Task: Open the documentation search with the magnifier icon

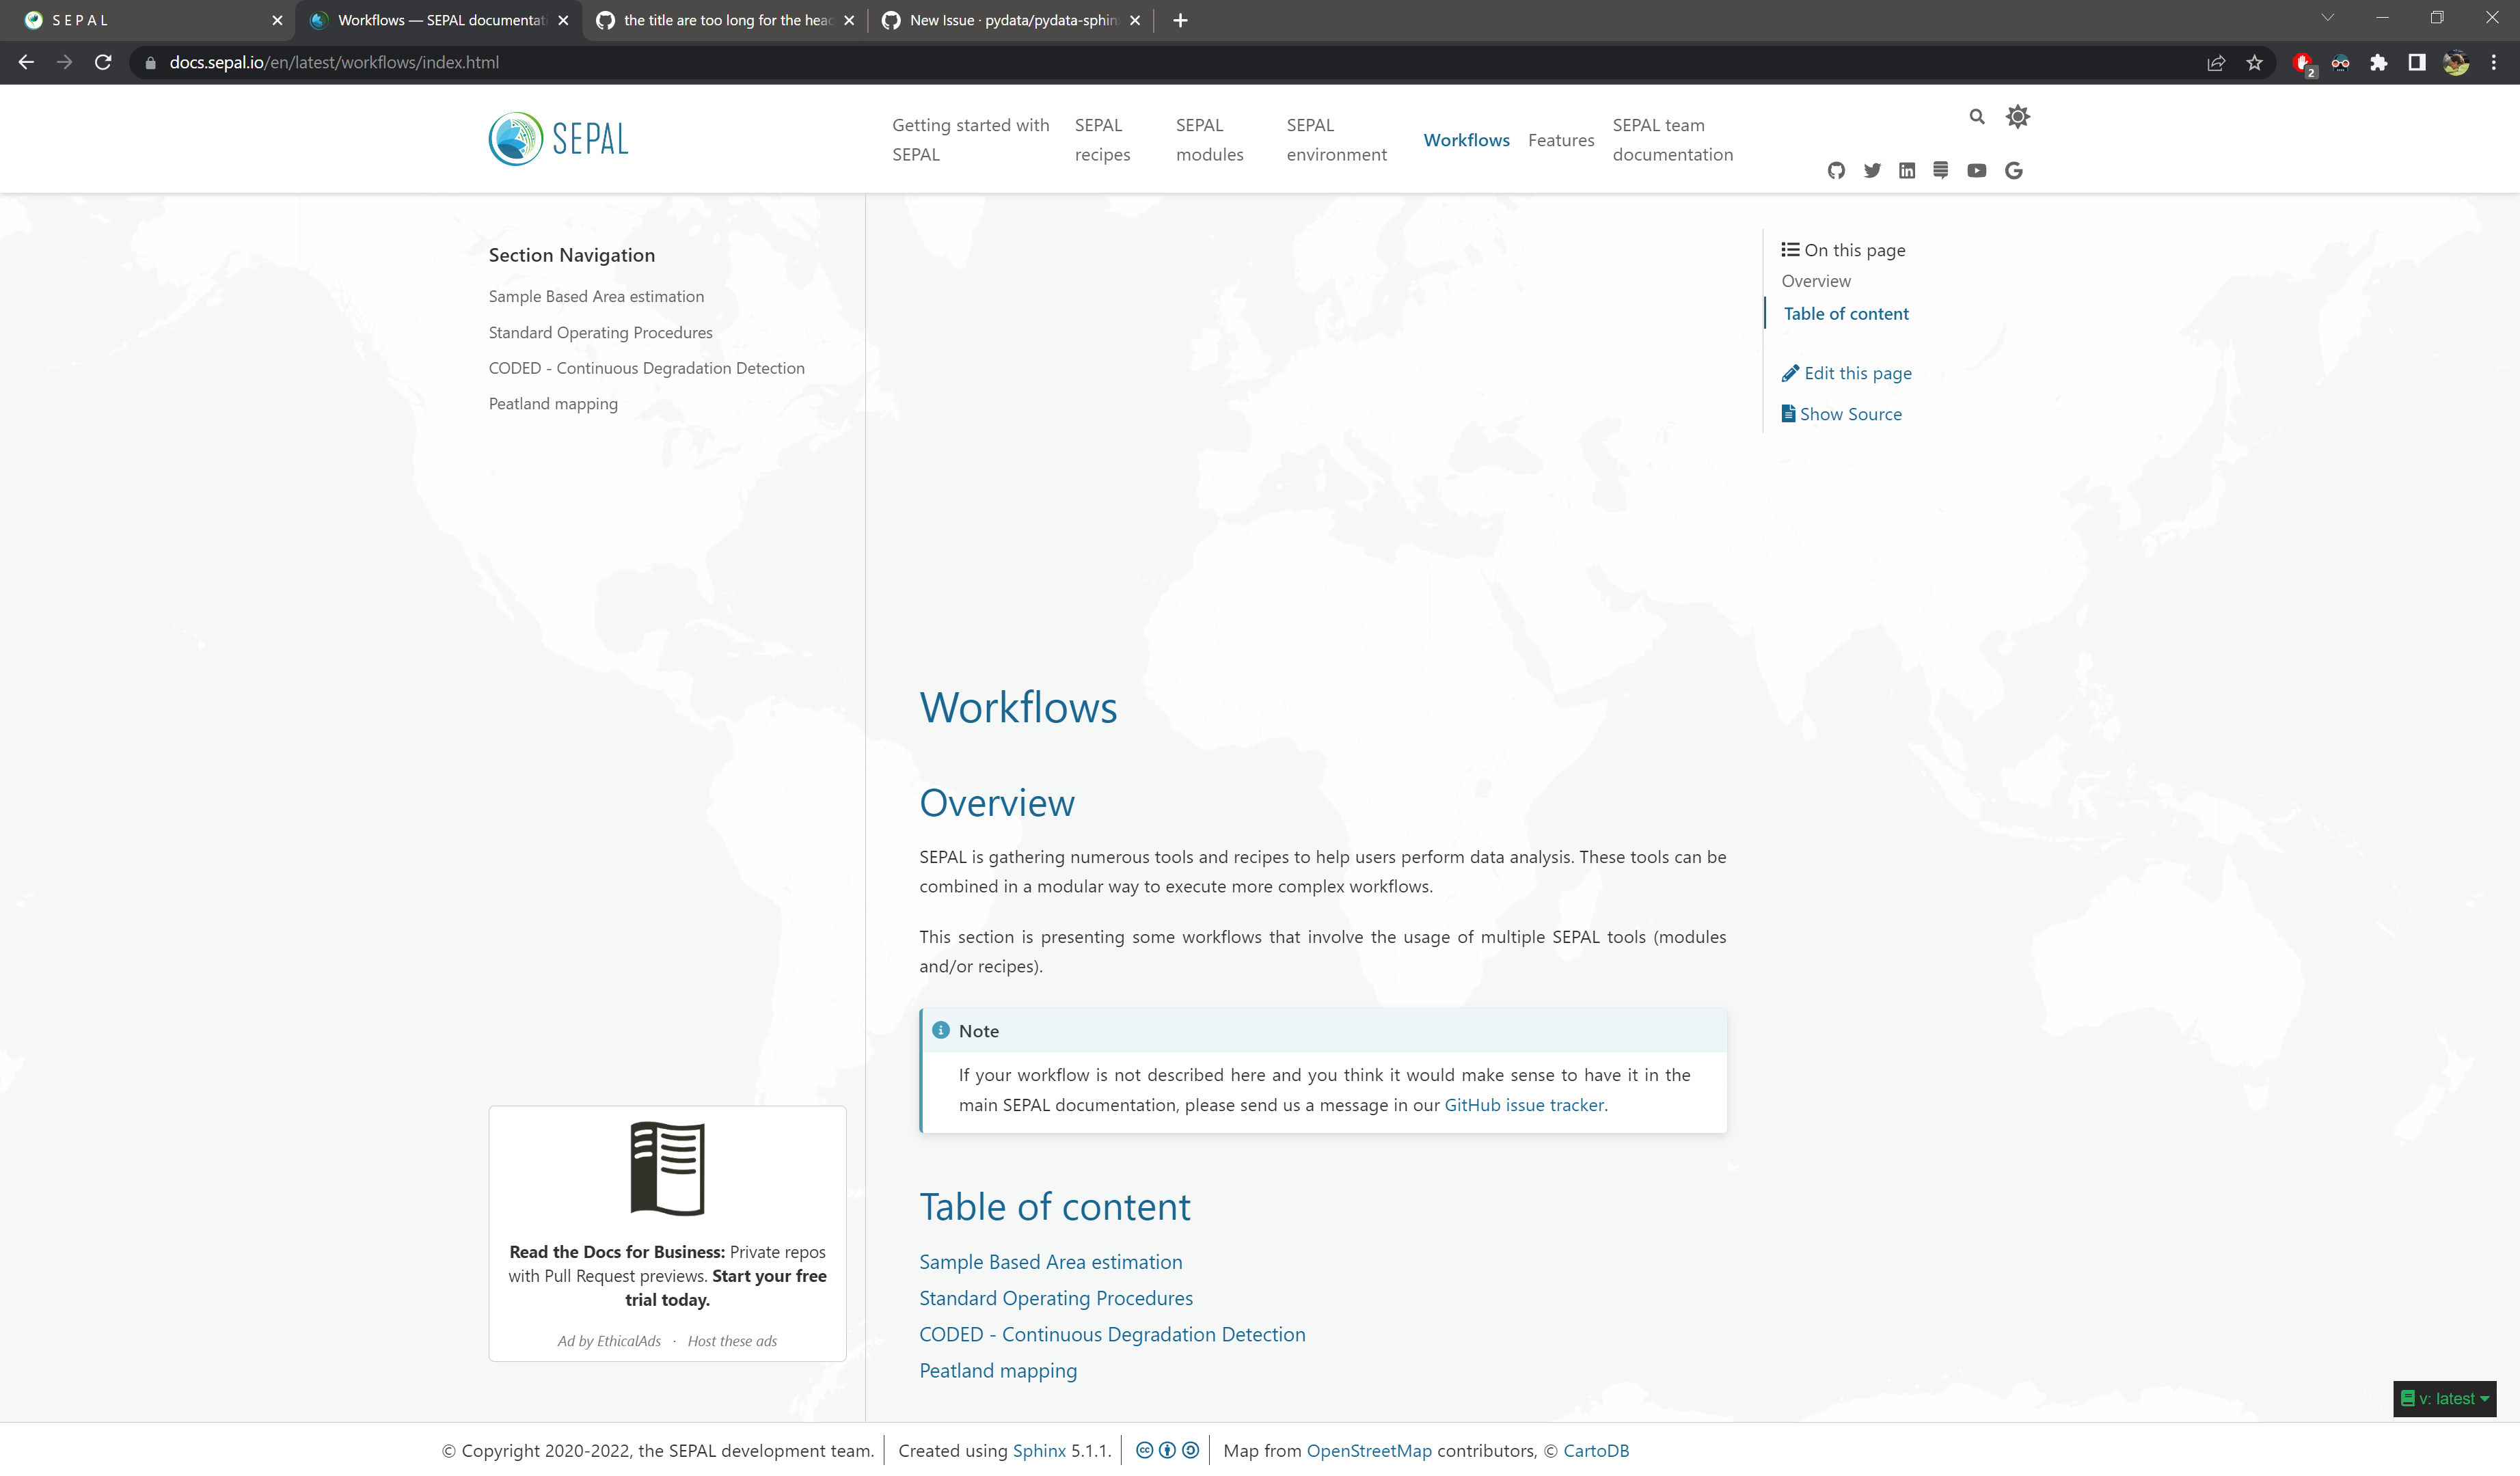Action: (x=1977, y=116)
